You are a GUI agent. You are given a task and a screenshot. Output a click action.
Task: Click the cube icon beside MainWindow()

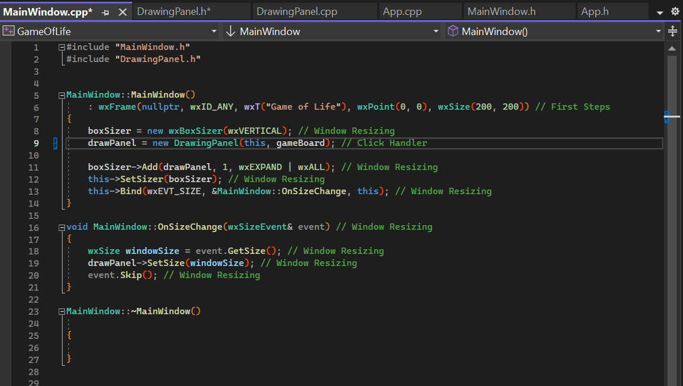[x=454, y=32]
